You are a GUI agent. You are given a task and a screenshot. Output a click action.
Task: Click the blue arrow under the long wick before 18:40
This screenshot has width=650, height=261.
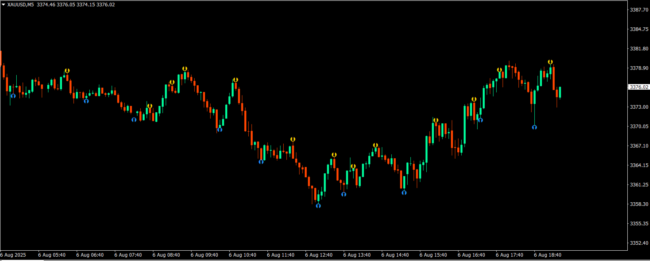click(534, 127)
